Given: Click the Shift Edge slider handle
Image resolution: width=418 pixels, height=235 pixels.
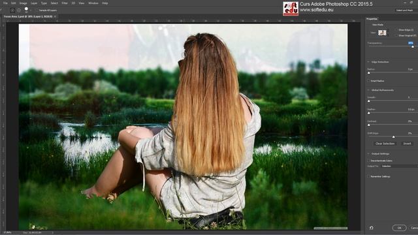Looking at the screenshot, I should [393, 136].
